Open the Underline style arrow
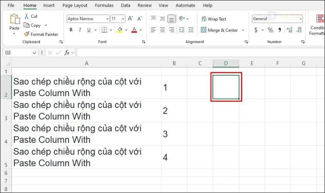This screenshot has width=325, height=193. point(96,30)
